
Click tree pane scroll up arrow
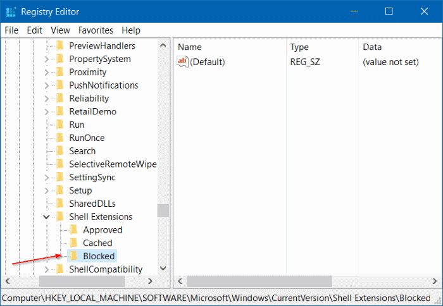pos(163,45)
